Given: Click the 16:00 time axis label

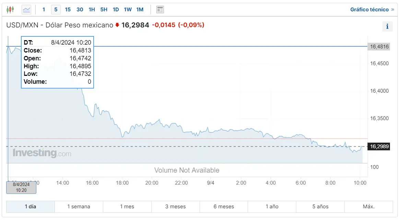Looking at the screenshot, I should click(92, 183).
